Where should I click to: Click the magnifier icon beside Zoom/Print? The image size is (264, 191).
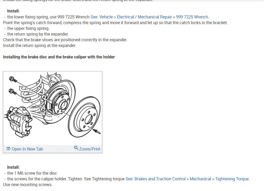76,148
